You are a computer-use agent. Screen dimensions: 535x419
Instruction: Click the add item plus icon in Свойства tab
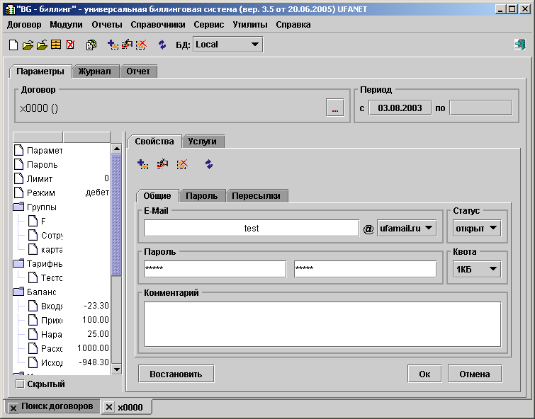point(142,164)
